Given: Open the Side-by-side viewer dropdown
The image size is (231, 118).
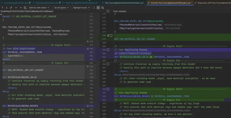Looking at the screenshot, I should [39, 8].
